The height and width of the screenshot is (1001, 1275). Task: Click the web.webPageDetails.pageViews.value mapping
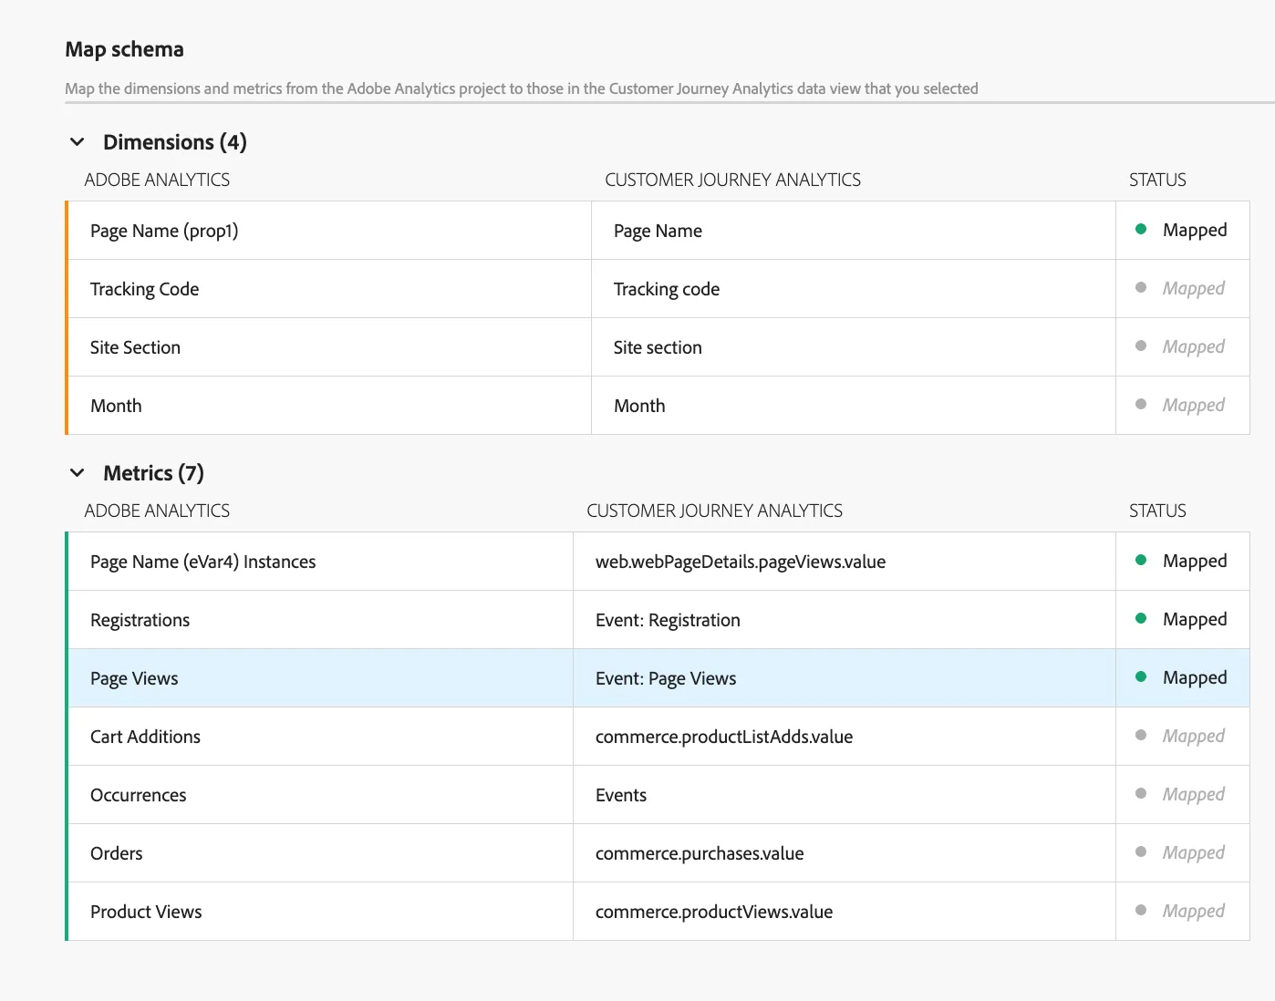pyautogui.click(x=845, y=562)
